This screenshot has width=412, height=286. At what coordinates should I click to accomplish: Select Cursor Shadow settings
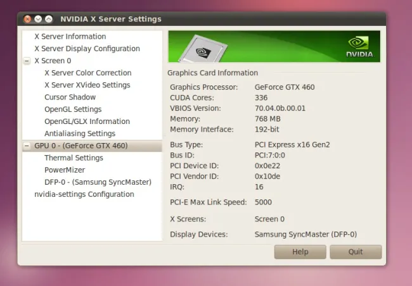(70, 97)
